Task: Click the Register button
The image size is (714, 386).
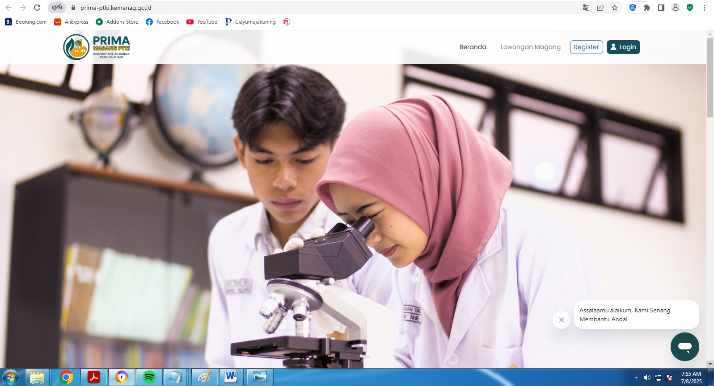Action: pos(586,47)
